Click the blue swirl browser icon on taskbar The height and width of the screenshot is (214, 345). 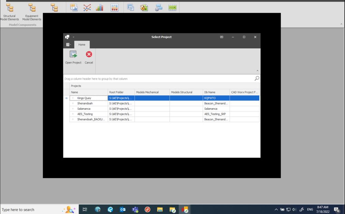pyautogui.click(x=110, y=210)
